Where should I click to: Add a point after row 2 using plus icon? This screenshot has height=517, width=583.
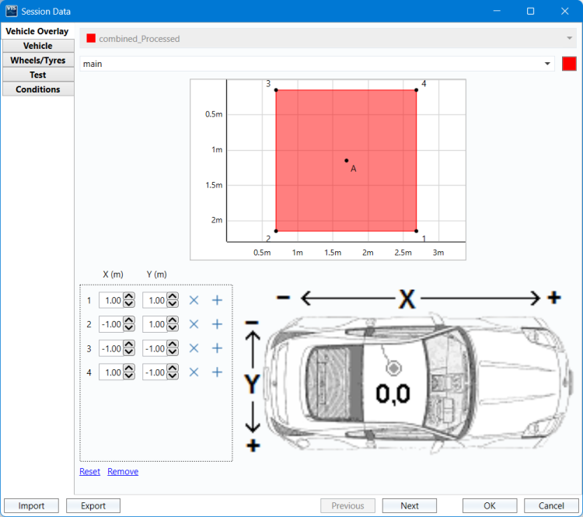coord(217,324)
